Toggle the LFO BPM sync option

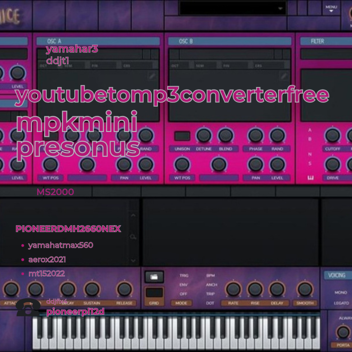(x=211, y=275)
